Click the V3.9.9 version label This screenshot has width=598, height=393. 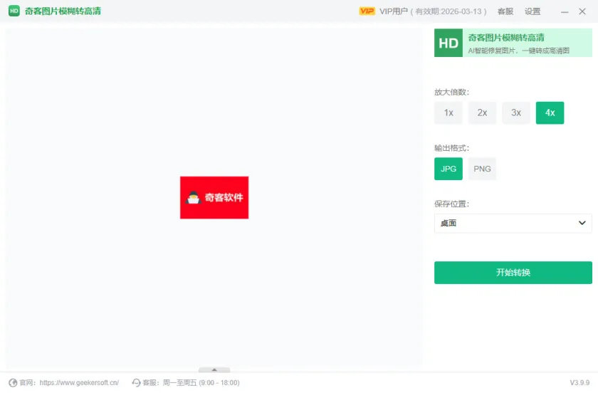(x=579, y=383)
